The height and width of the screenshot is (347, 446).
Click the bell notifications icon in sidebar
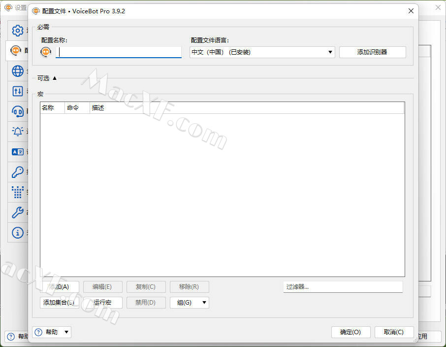(18, 132)
